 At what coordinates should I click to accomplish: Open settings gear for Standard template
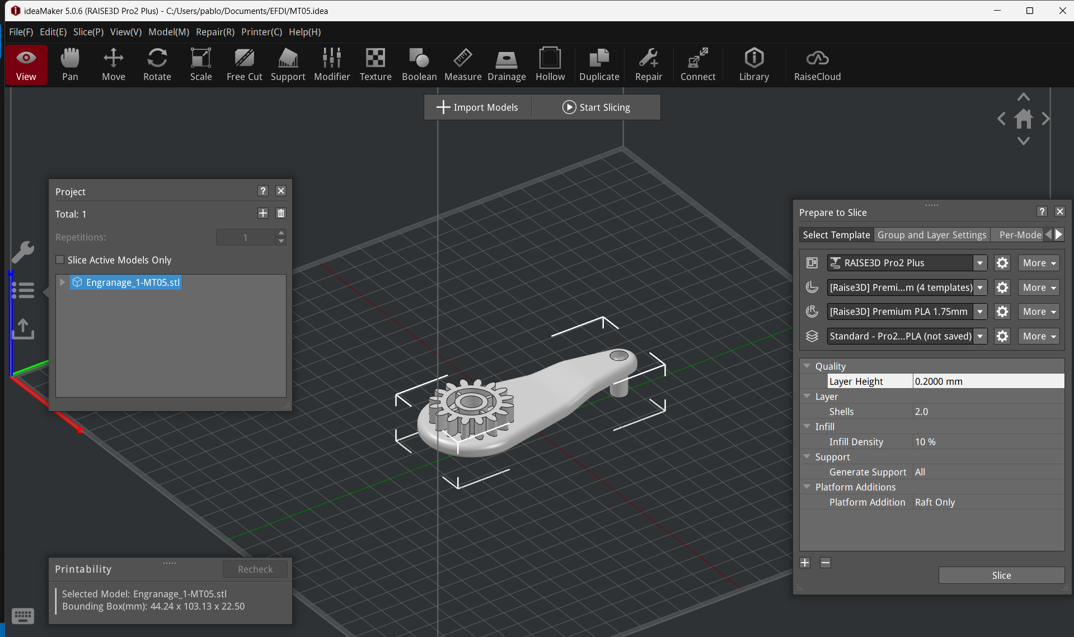pos(1002,336)
